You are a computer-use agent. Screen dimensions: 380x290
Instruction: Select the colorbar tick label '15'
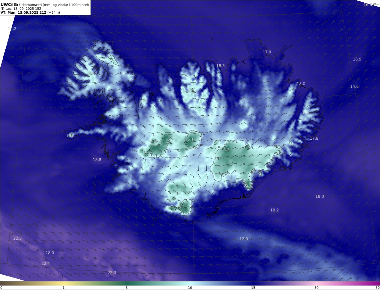tap(253, 288)
